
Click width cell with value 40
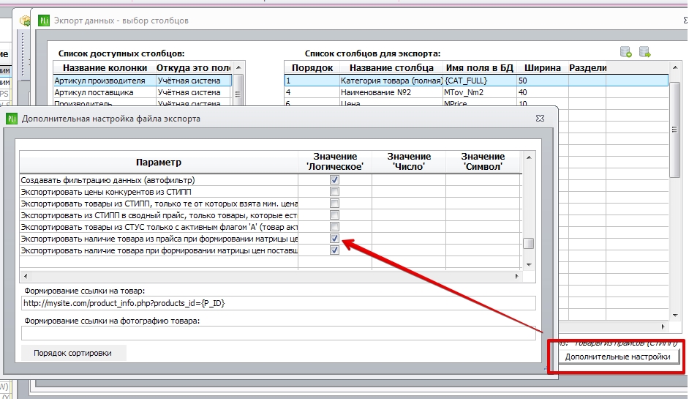[x=543, y=92]
